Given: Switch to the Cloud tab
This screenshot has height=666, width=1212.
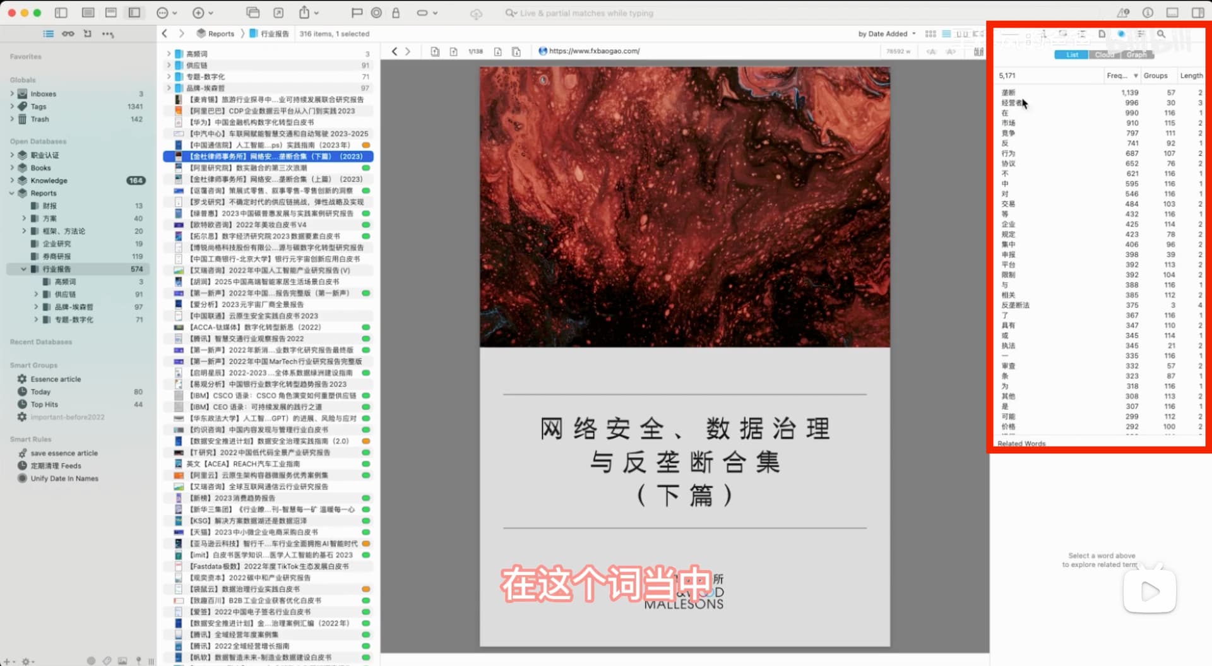Looking at the screenshot, I should pyautogui.click(x=1104, y=55).
